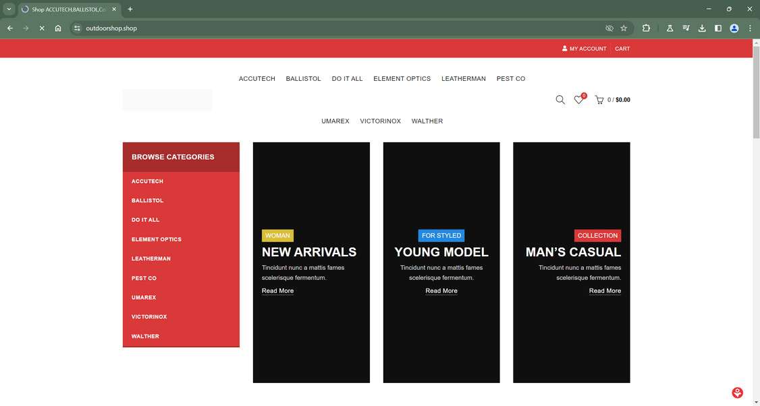Click the MY ACCOUNT link in red bar
760x406 pixels.
click(x=588, y=49)
